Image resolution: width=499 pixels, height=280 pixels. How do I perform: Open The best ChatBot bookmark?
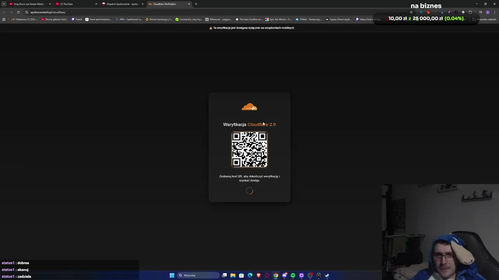pos(249,19)
